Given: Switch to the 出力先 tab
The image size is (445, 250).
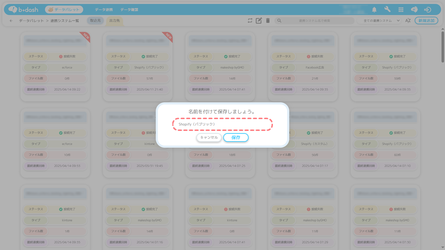Looking at the screenshot, I should 114,21.
